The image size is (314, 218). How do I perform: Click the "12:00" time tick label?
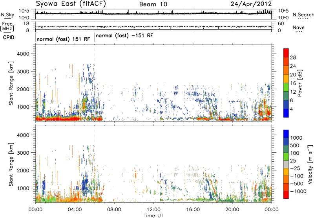[153, 210]
